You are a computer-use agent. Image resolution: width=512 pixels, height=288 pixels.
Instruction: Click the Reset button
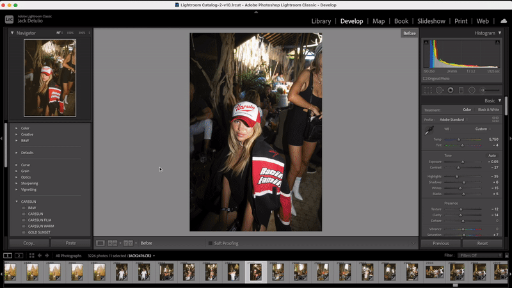483,243
